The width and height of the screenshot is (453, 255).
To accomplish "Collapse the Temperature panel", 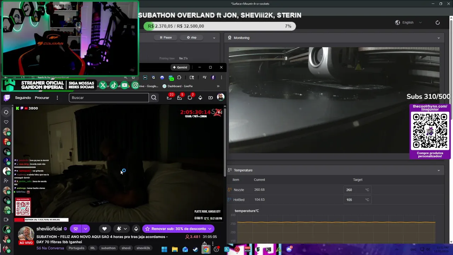I will click(x=438, y=170).
